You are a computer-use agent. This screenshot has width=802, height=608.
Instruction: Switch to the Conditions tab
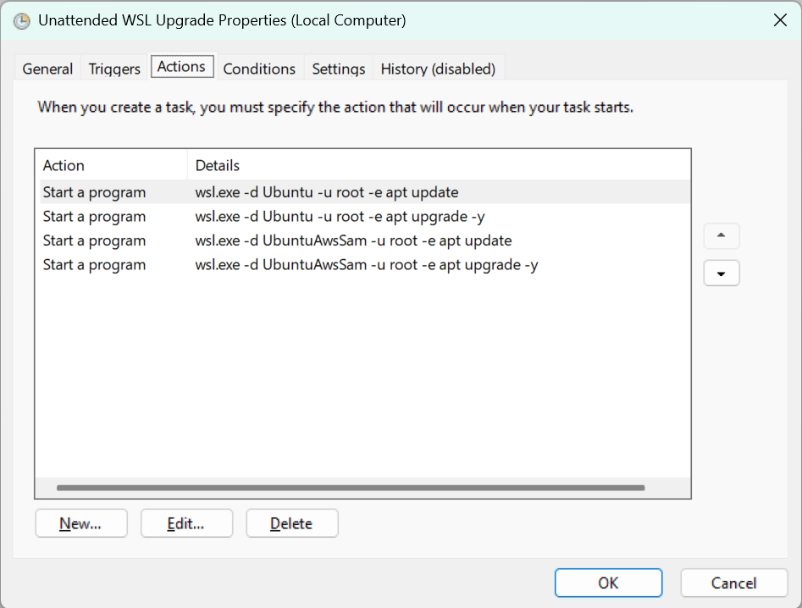[259, 69]
